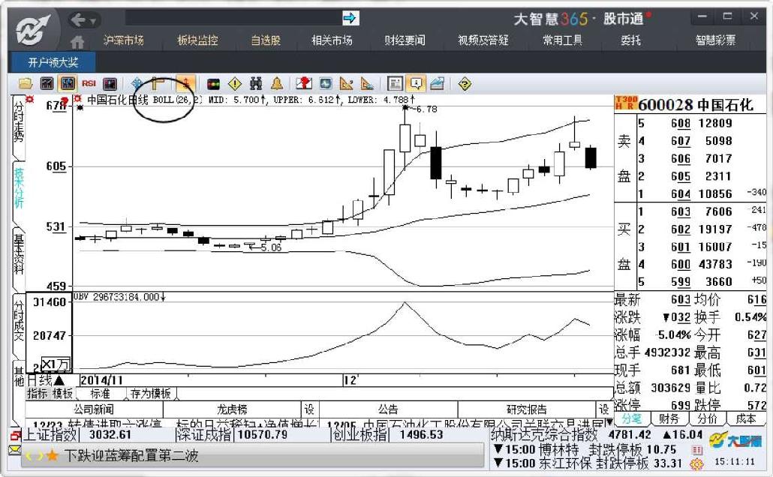Viewport: 773px width, 477px height.
Task: Click the orange gear icon near clock
Action: coord(696,463)
